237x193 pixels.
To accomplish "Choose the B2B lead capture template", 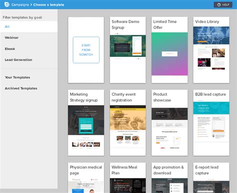I will point(211,123).
